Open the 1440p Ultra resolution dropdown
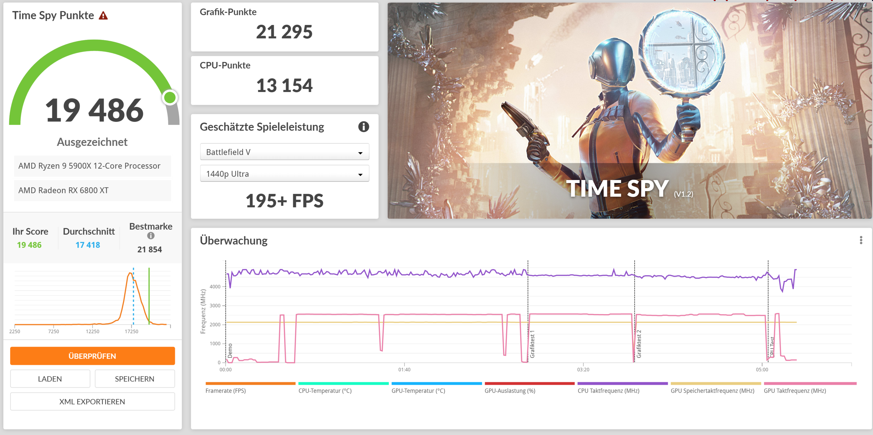The image size is (873, 435). click(x=284, y=174)
